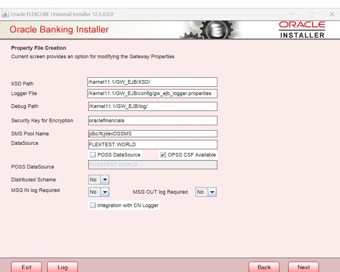Focus the XSD Path input field
Viewport: 340px width, 272px height.
(152, 82)
